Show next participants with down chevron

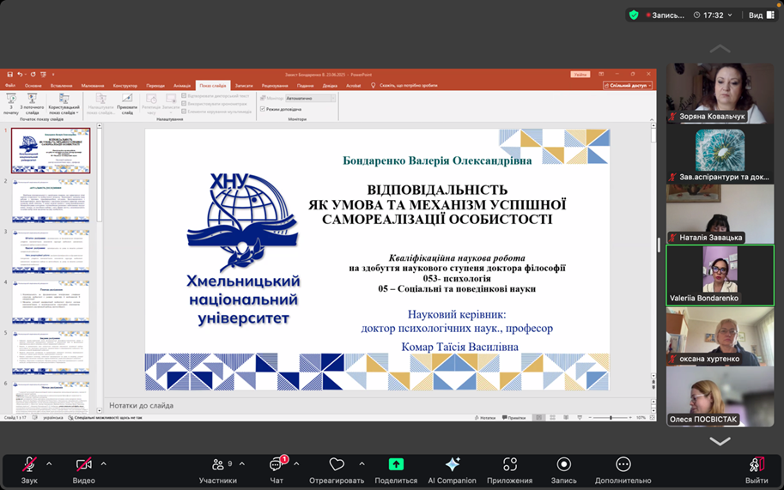[720, 442]
